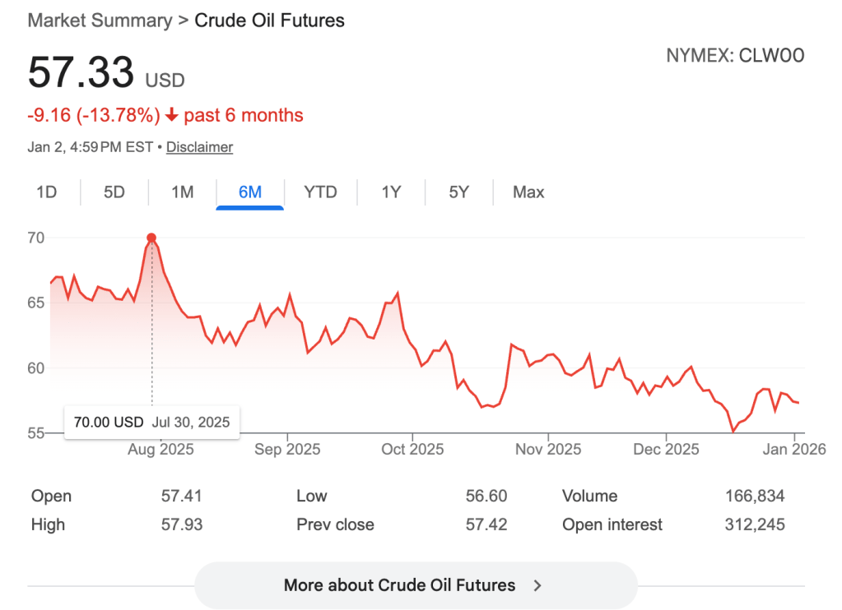The width and height of the screenshot is (842, 610).
Task: View the 5Y price history
Action: click(x=458, y=192)
